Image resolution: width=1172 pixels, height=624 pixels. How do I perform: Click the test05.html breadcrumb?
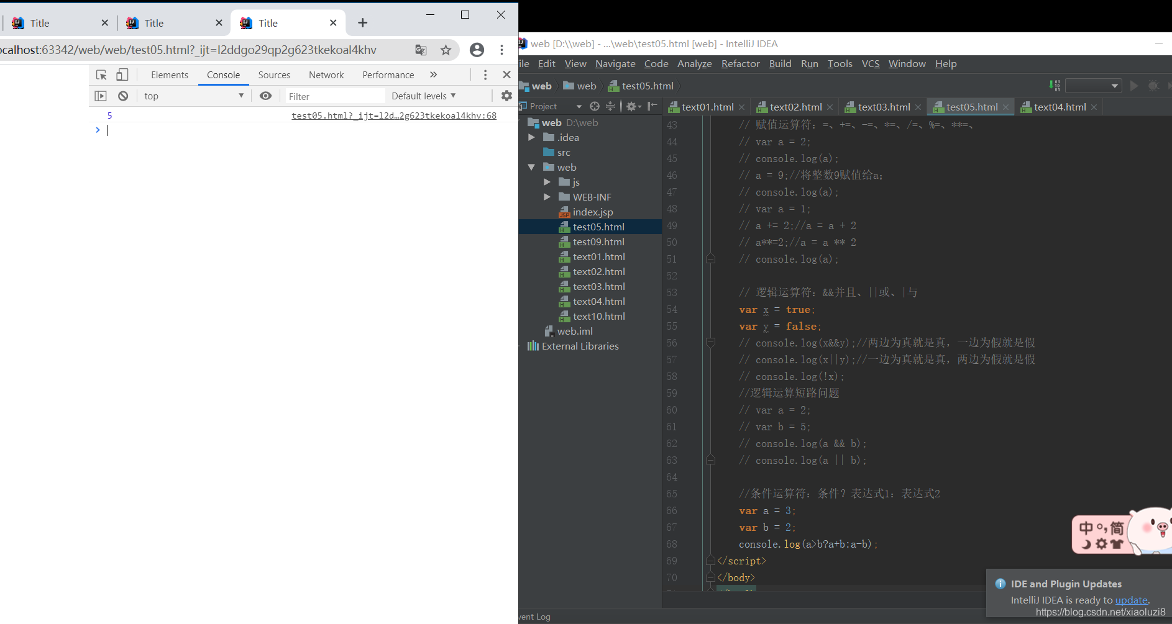point(641,86)
